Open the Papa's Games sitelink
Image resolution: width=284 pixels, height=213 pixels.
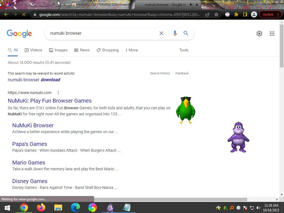30,144
